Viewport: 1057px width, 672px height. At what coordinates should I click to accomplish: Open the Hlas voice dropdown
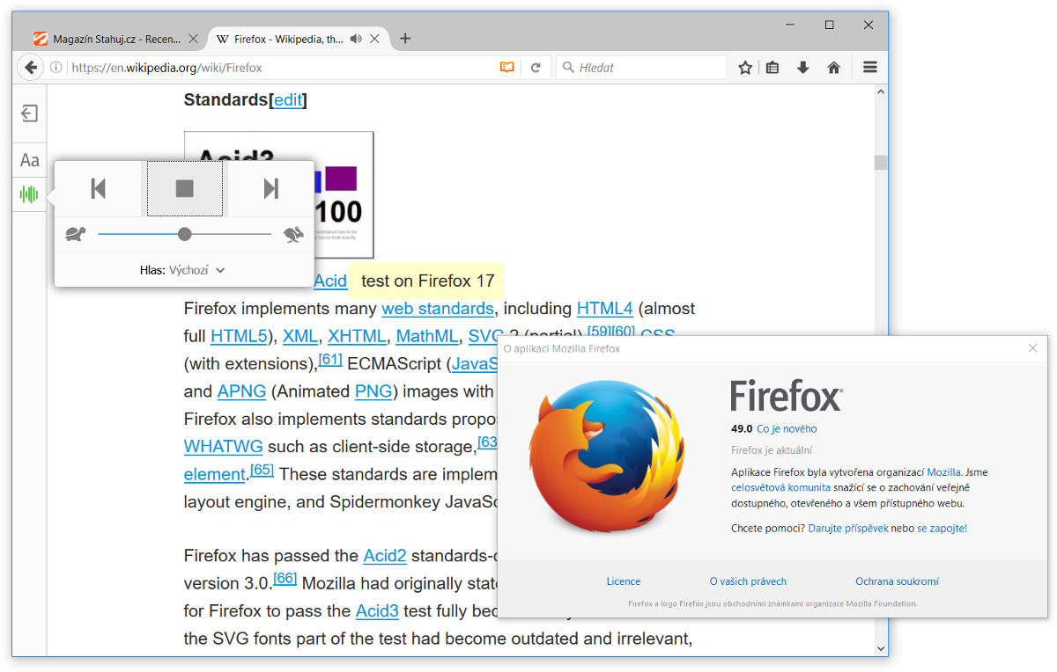coord(183,270)
